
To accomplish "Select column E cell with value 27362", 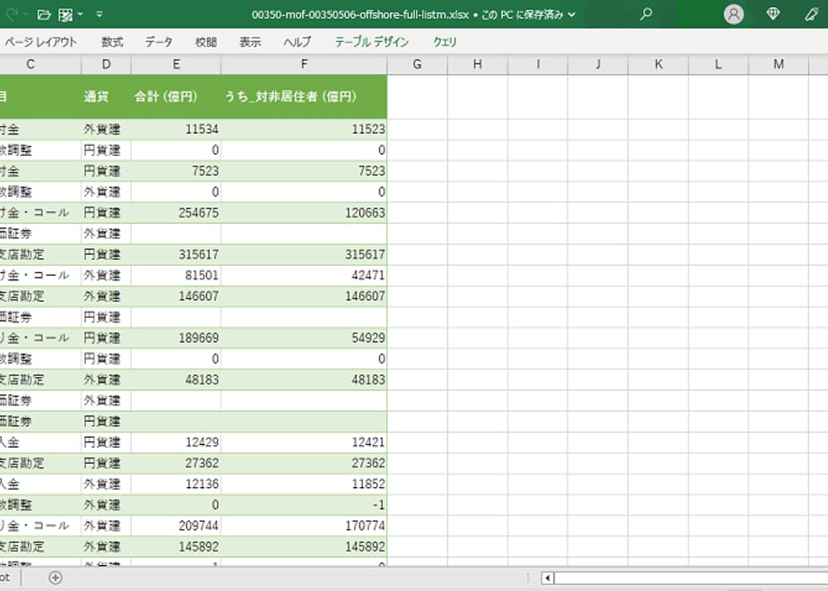I will 176,463.
